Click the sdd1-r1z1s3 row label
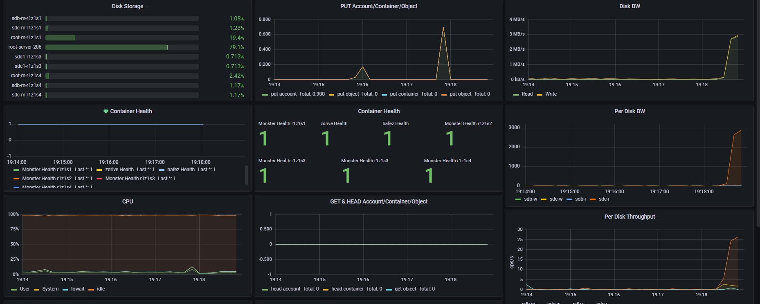The height and width of the screenshot is (304, 760). tap(28, 57)
